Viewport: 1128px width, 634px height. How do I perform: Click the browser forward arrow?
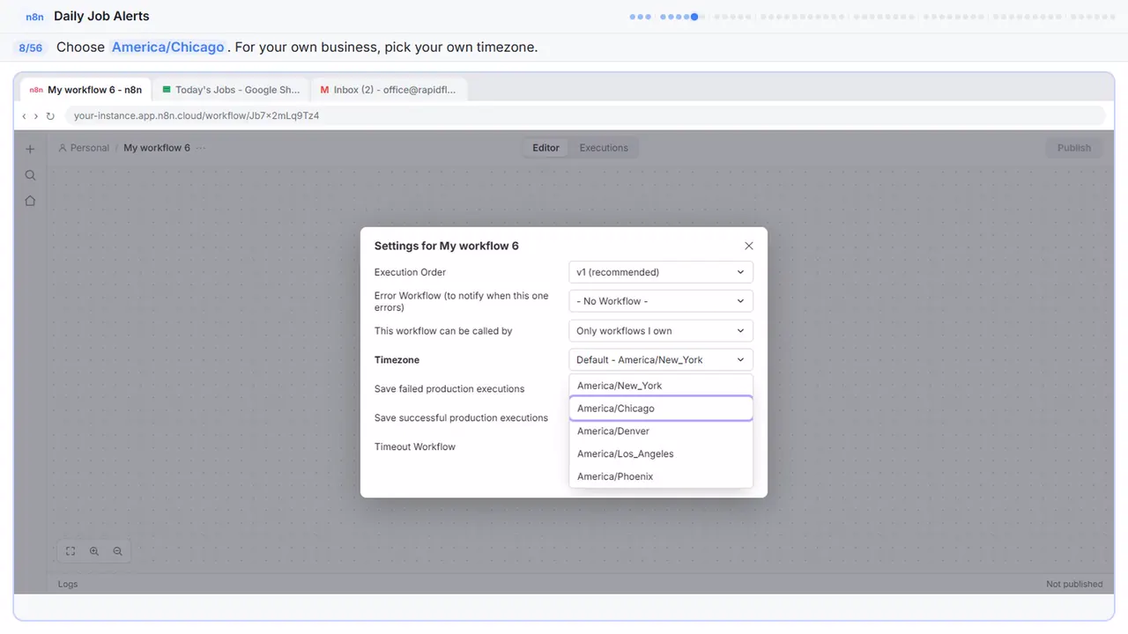(x=36, y=115)
